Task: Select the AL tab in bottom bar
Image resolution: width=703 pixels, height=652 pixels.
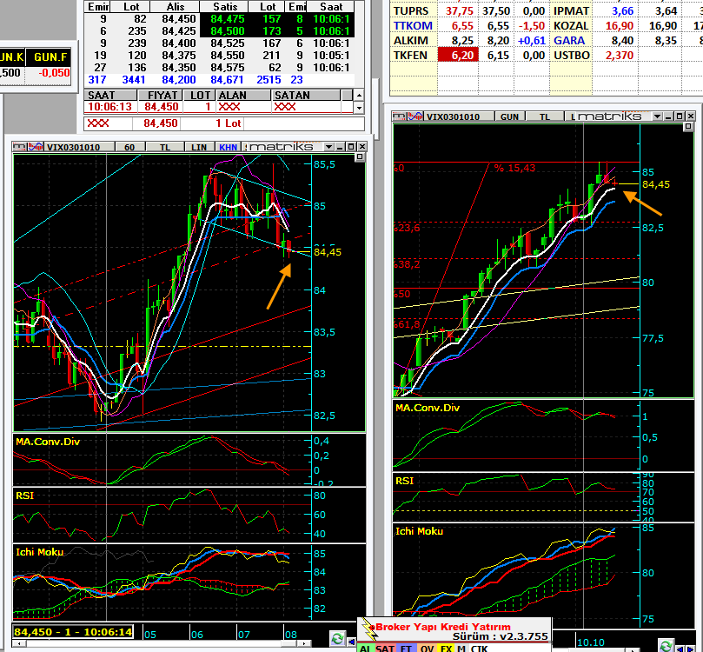Action: (x=365, y=648)
